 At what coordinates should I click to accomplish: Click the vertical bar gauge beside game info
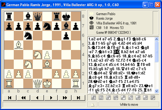[x=155, y=23]
